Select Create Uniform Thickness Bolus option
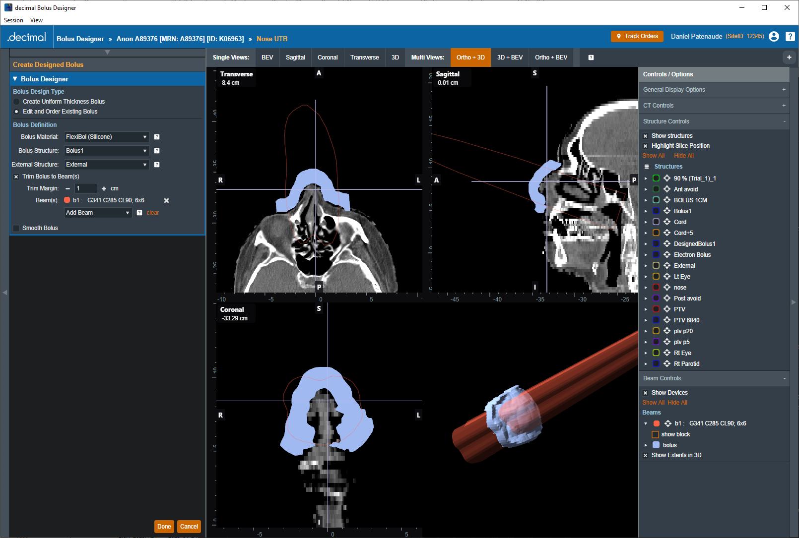Image resolution: width=799 pixels, height=538 pixels. pos(16,102)
